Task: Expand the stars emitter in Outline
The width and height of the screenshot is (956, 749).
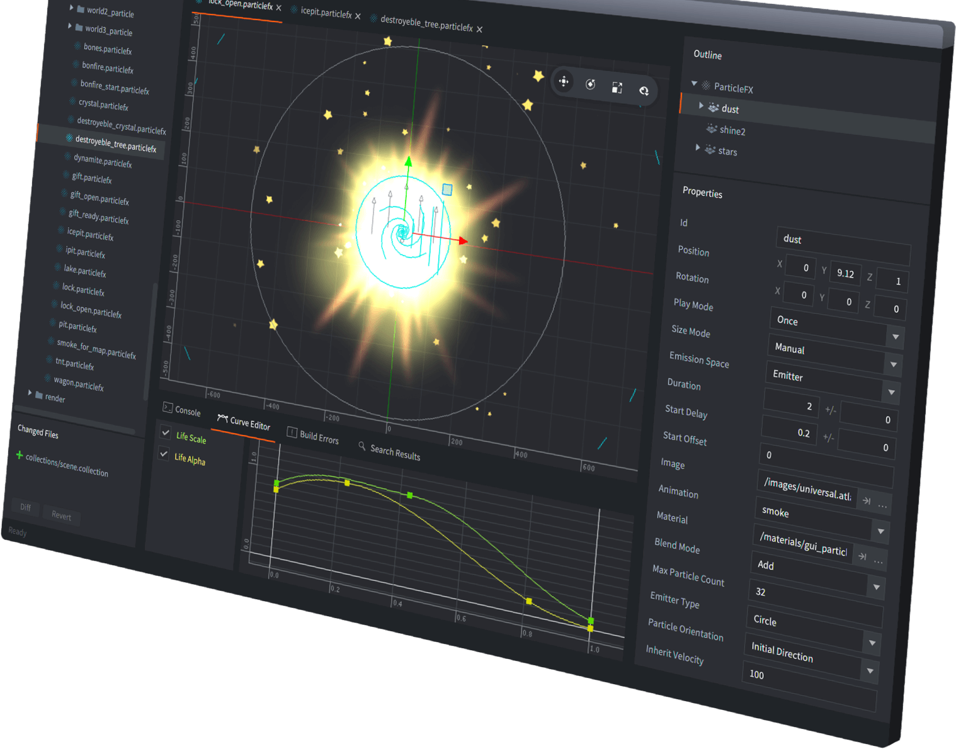Action: (697, 147)
